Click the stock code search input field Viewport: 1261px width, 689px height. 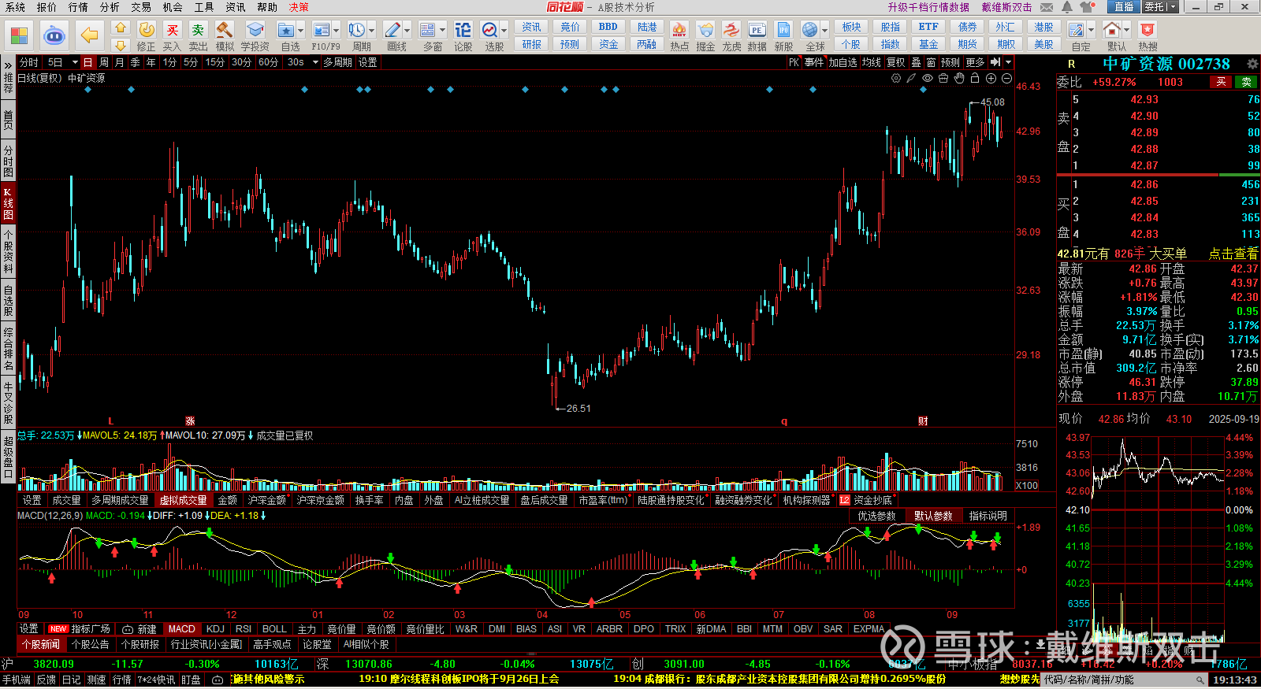(1125, 680)
